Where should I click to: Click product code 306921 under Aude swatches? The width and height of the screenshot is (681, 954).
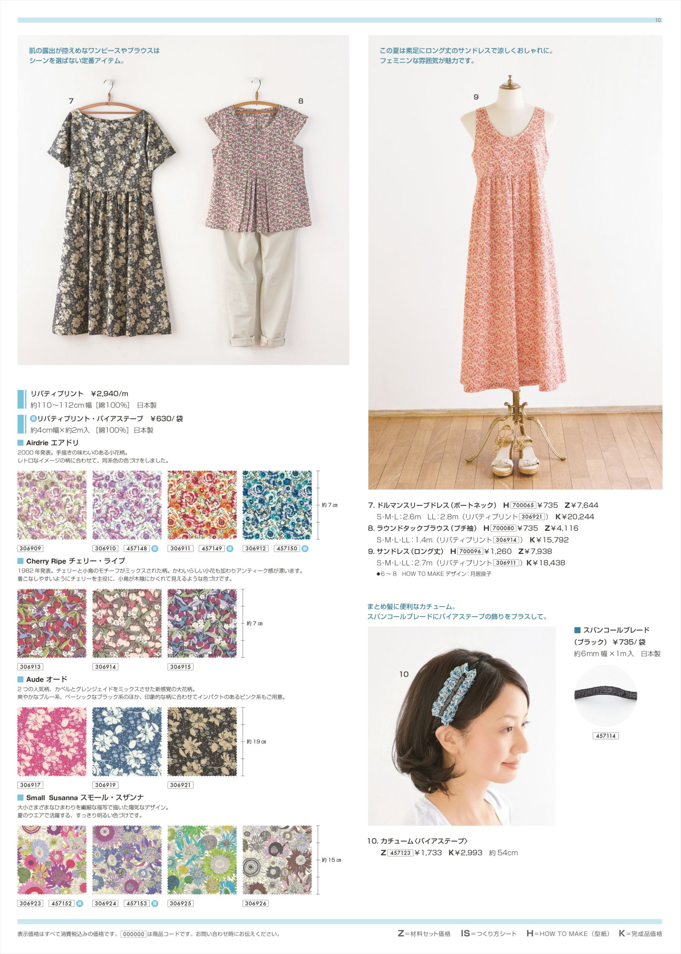coord(180,785)
